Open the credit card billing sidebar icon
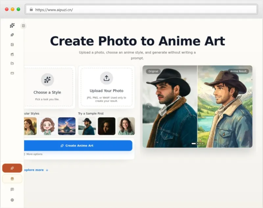The height and width of the screenshot is (208, 263). pyautogui.click(x=12, y=73)
